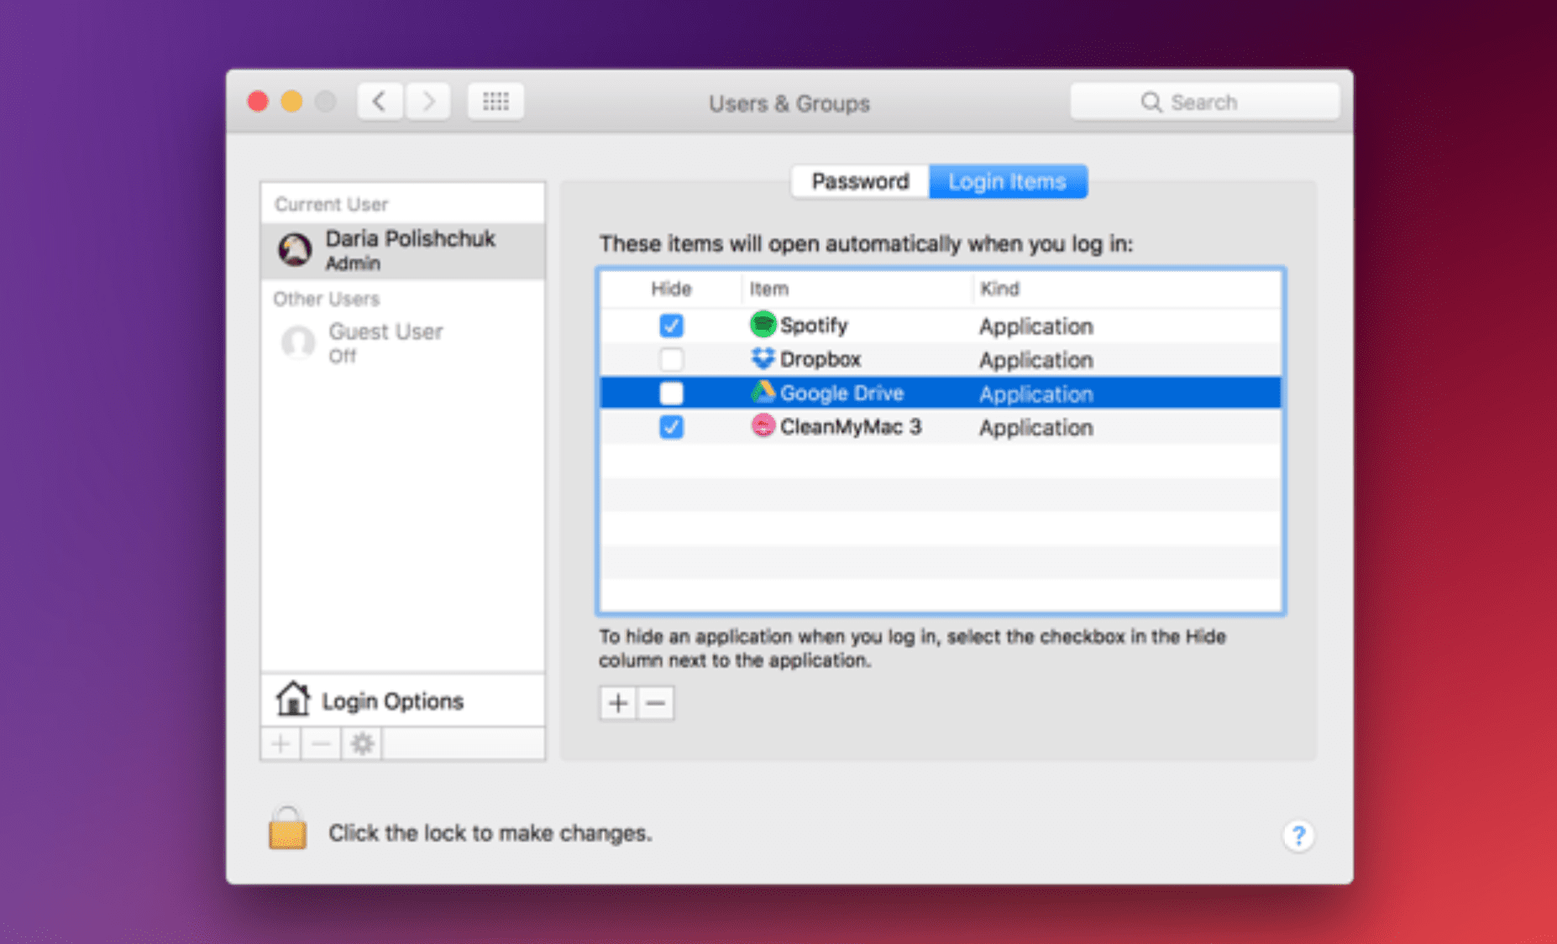Image resolution: width=1557 pixels, height=944 pixels.
Task: Open Login Options
Action: pos(403,701)
